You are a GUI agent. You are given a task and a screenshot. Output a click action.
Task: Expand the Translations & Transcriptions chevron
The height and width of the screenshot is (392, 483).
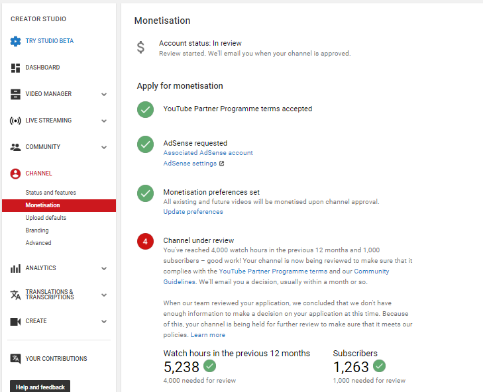coord(104,295)
